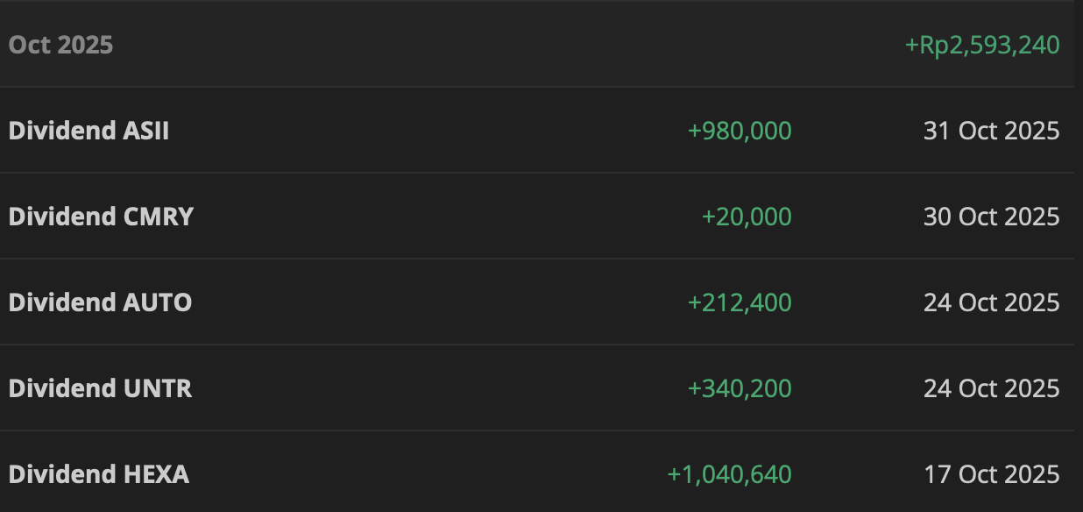Click the empty middle of the CMRY row
1083x512 pixels.
click(438, 217)
